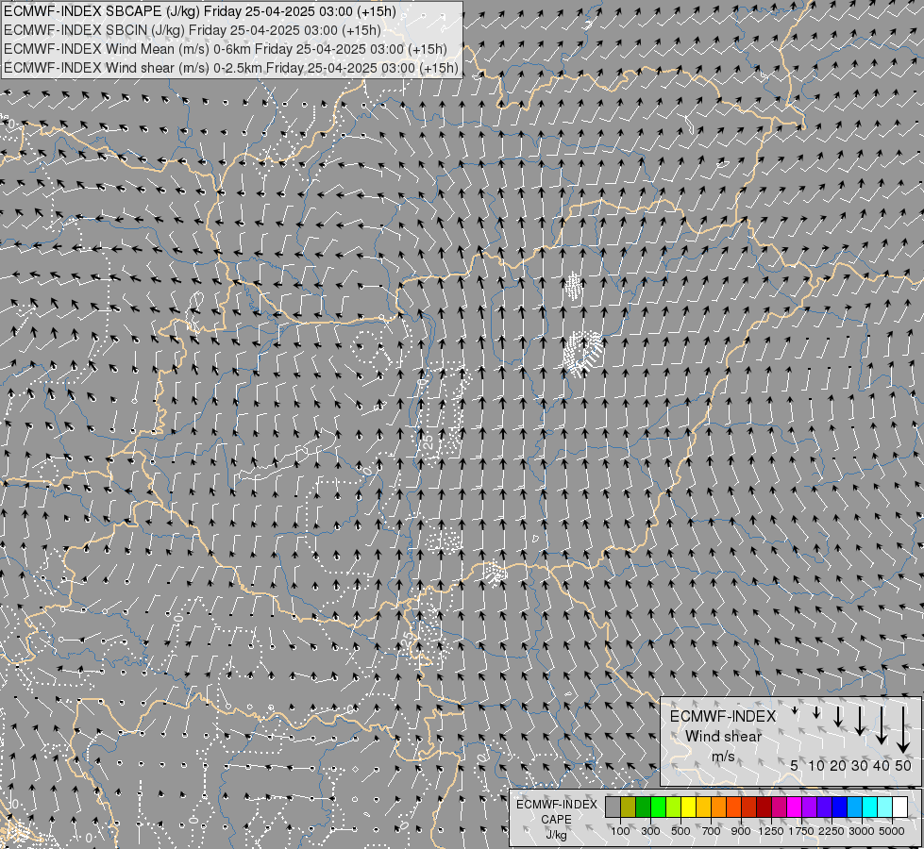The height and width of the screenshot is (849, 924).
Task: Click the SBCAPE (J/kg) title line
Action: tap(200, 11)
